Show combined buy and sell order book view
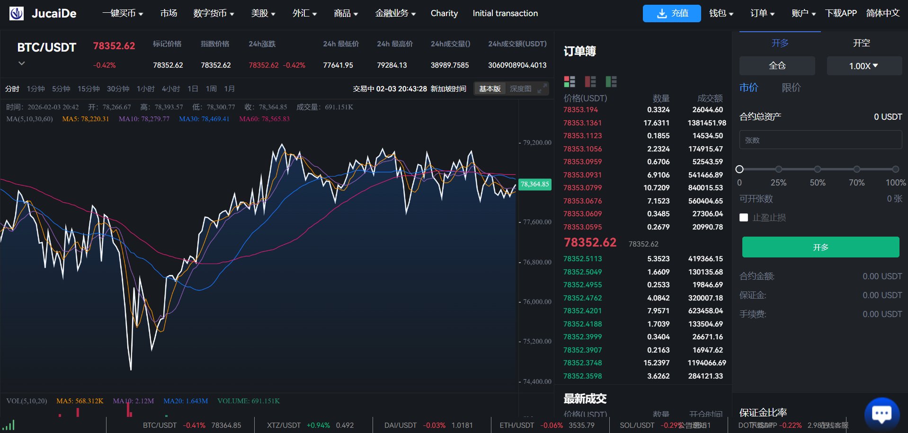This screenshot has height=433, width=908. [570, 82]
